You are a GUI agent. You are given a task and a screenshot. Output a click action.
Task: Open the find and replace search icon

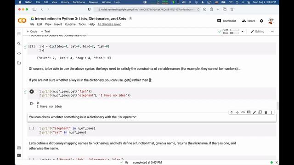(x=19, y=44)
